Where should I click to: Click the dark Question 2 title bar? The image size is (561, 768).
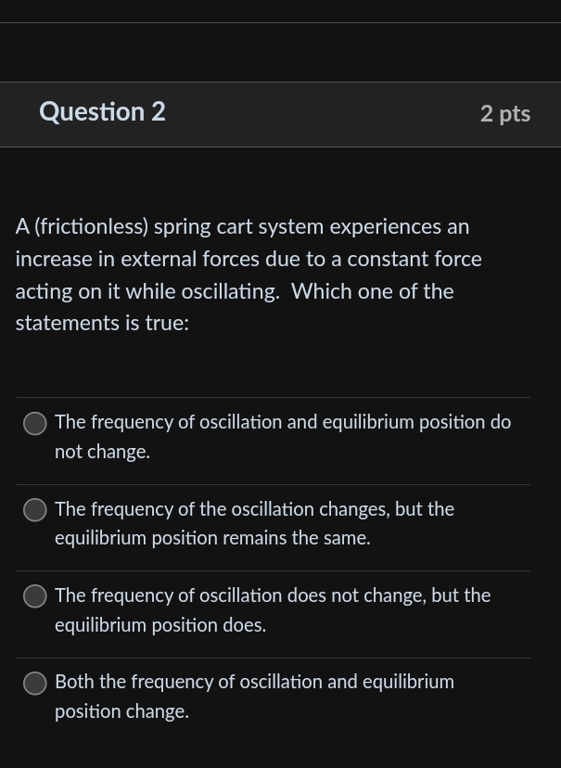coord(278,114)
